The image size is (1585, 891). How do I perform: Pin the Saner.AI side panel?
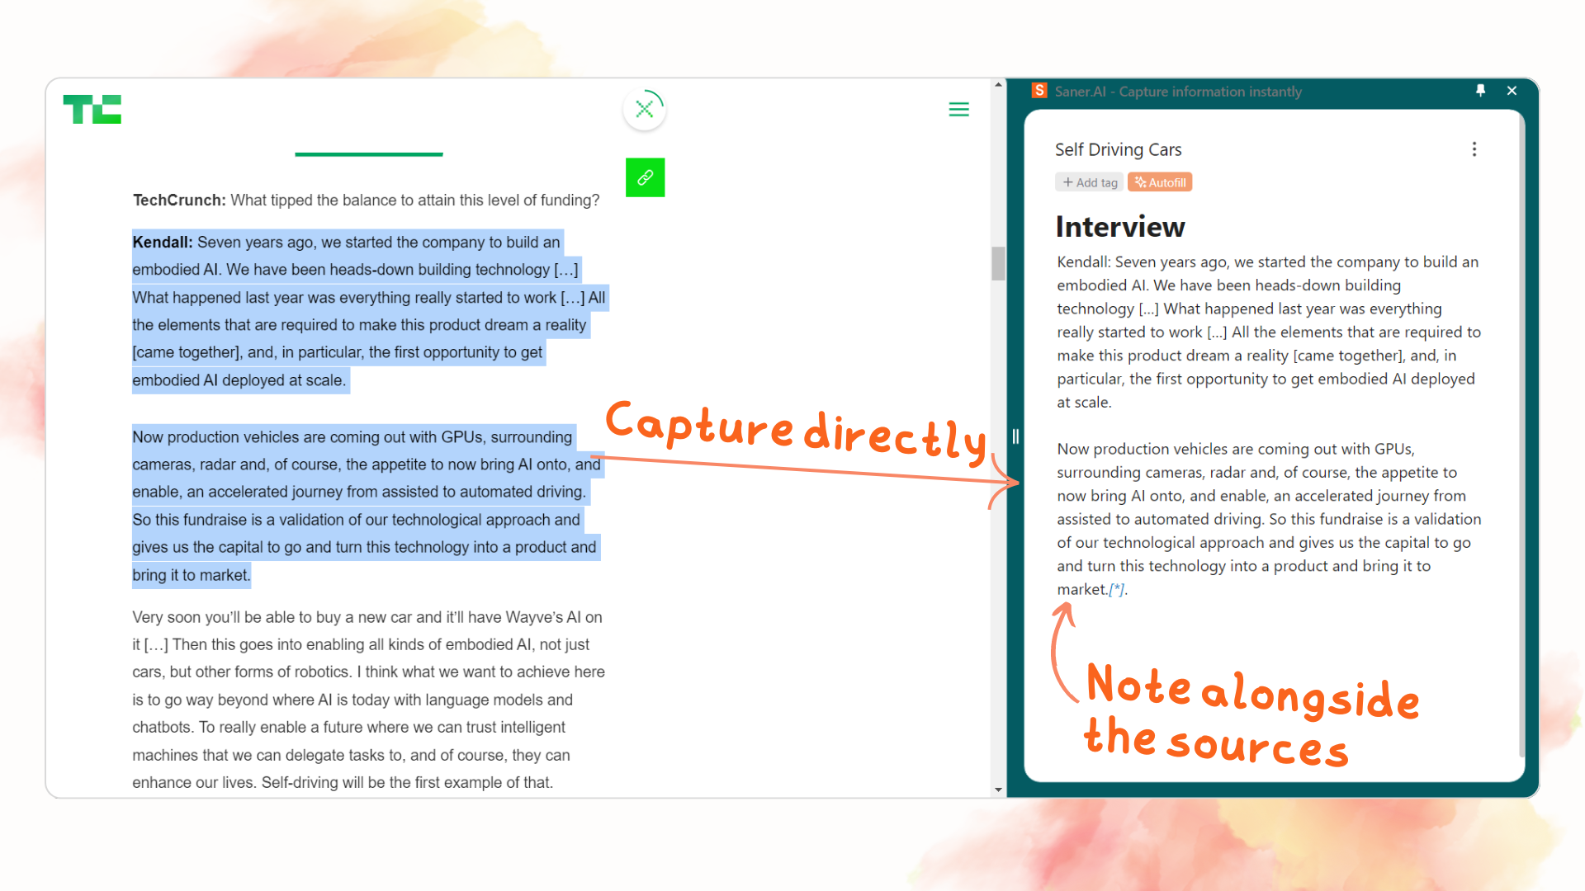1480,91
